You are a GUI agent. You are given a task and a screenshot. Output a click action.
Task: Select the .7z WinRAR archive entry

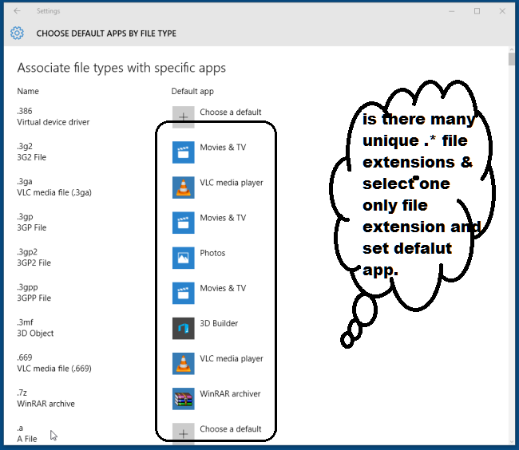[x=46, y=398]
